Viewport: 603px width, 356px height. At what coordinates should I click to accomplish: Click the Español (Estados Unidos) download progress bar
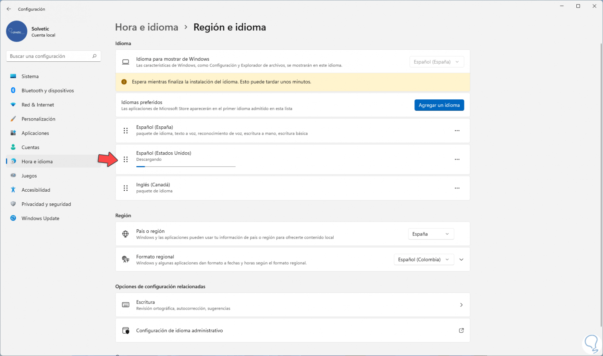tap(186, 166)
